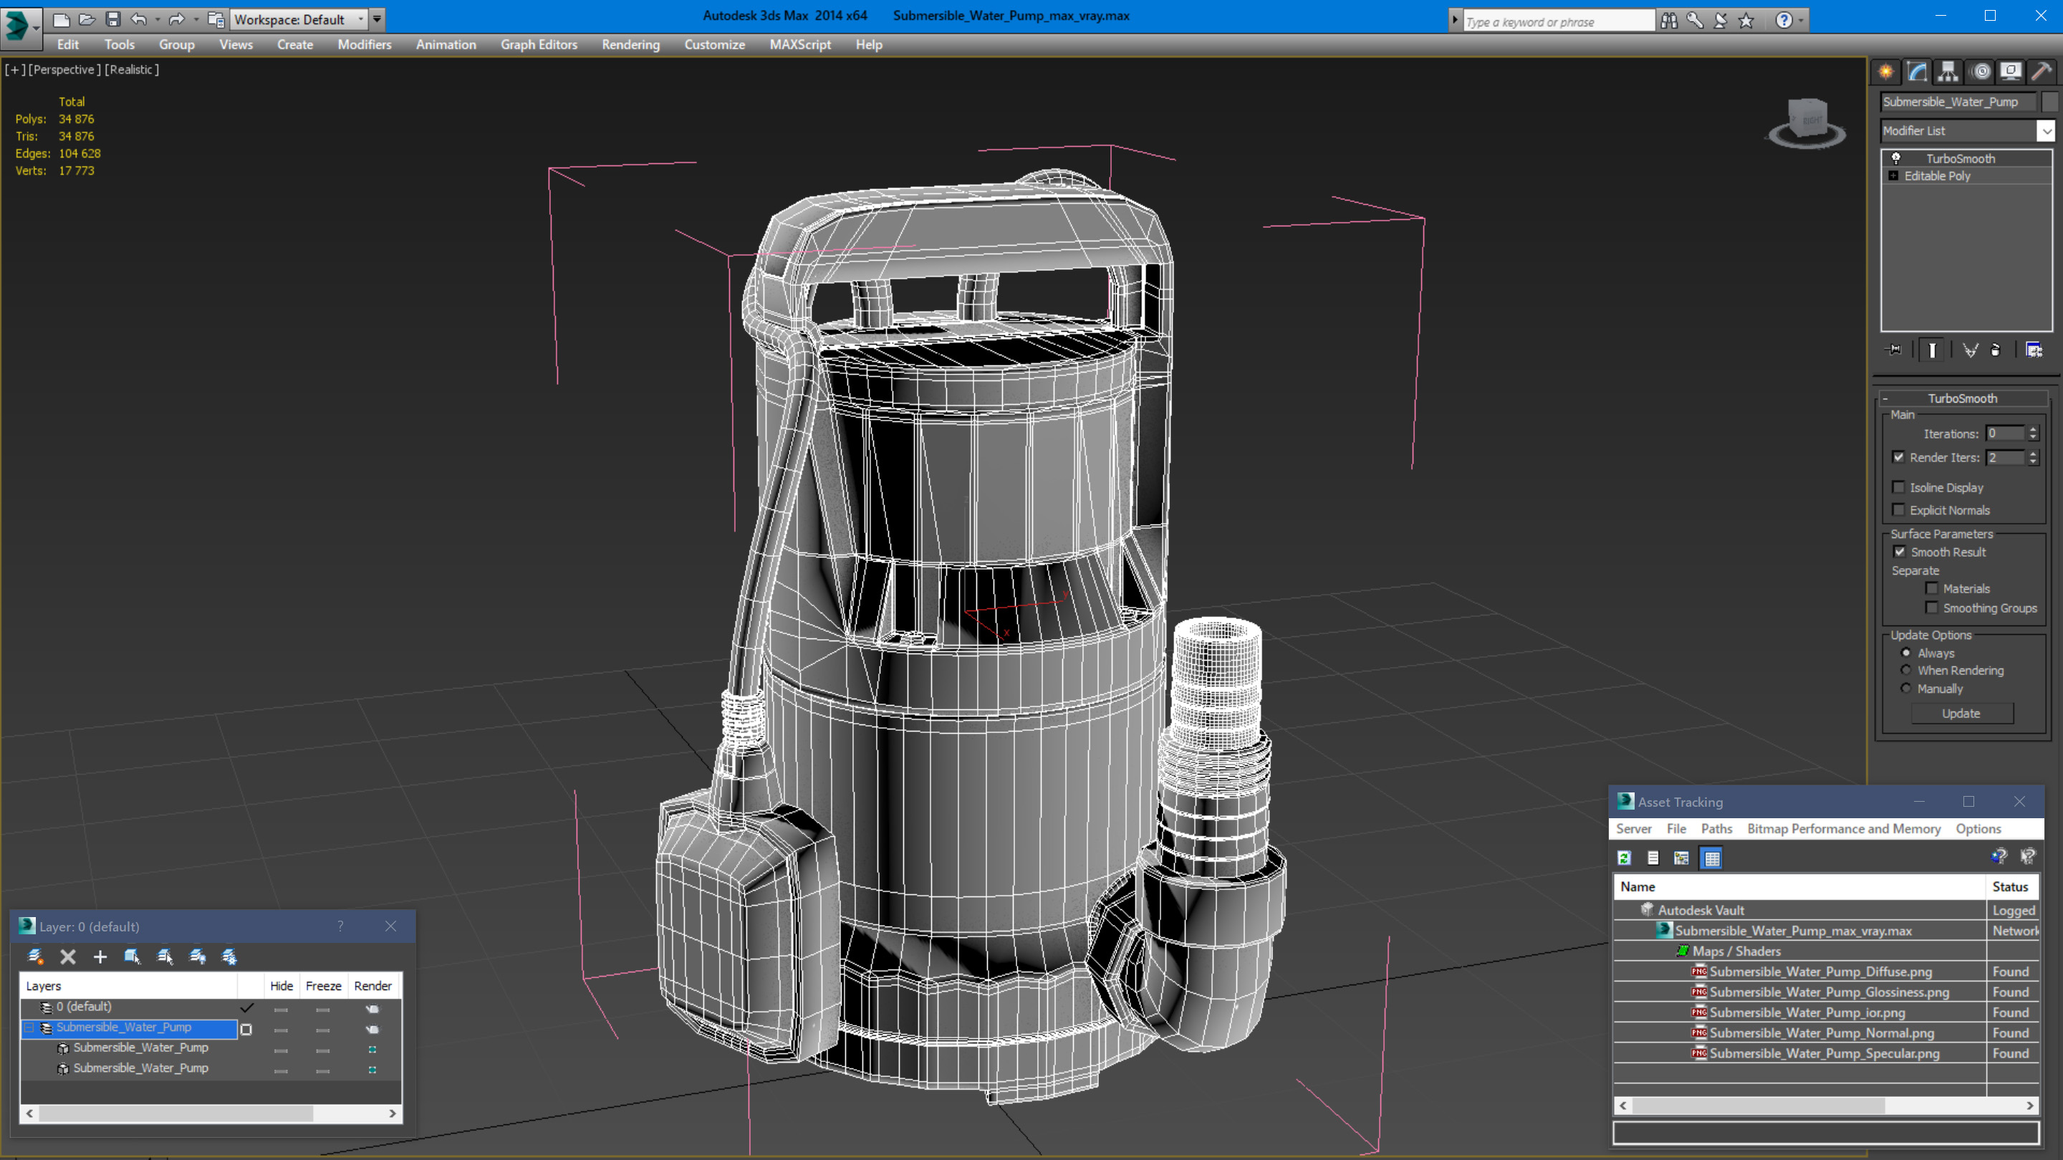Click object color swatch beside name
The height and width of the screenshot is (1160, 2063).
2049,102
